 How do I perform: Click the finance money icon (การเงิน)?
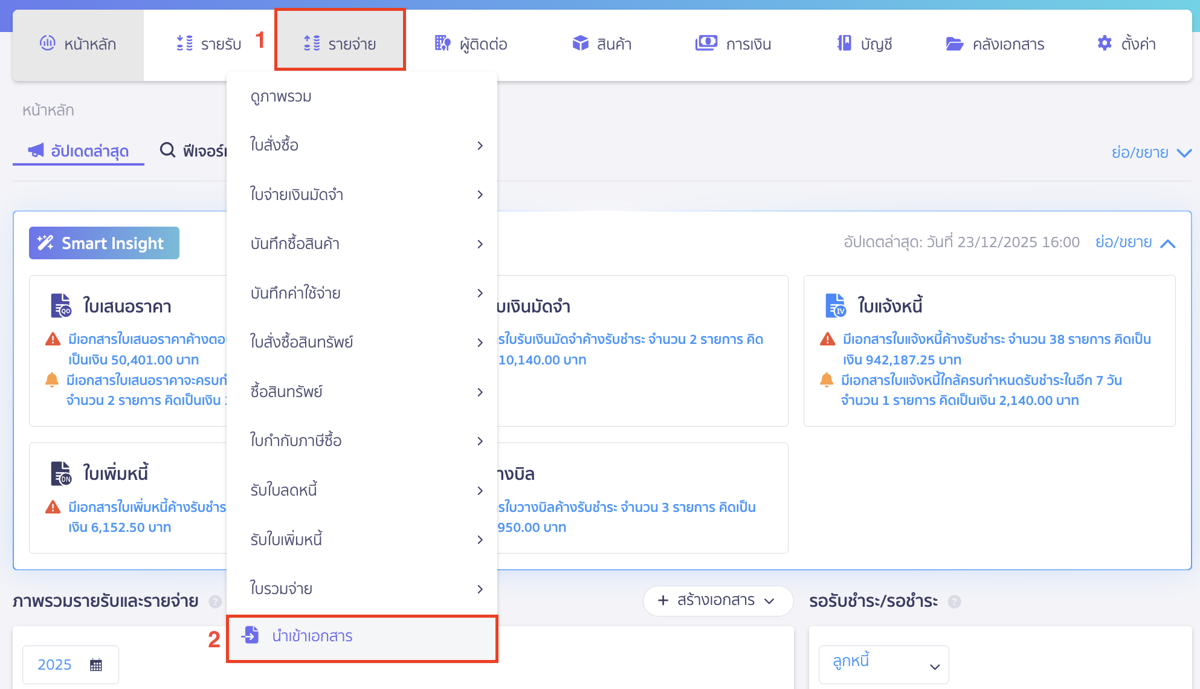click(706, 44)
